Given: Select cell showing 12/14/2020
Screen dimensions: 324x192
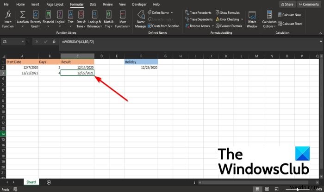Looking at the screenshot, I should 77,68.
